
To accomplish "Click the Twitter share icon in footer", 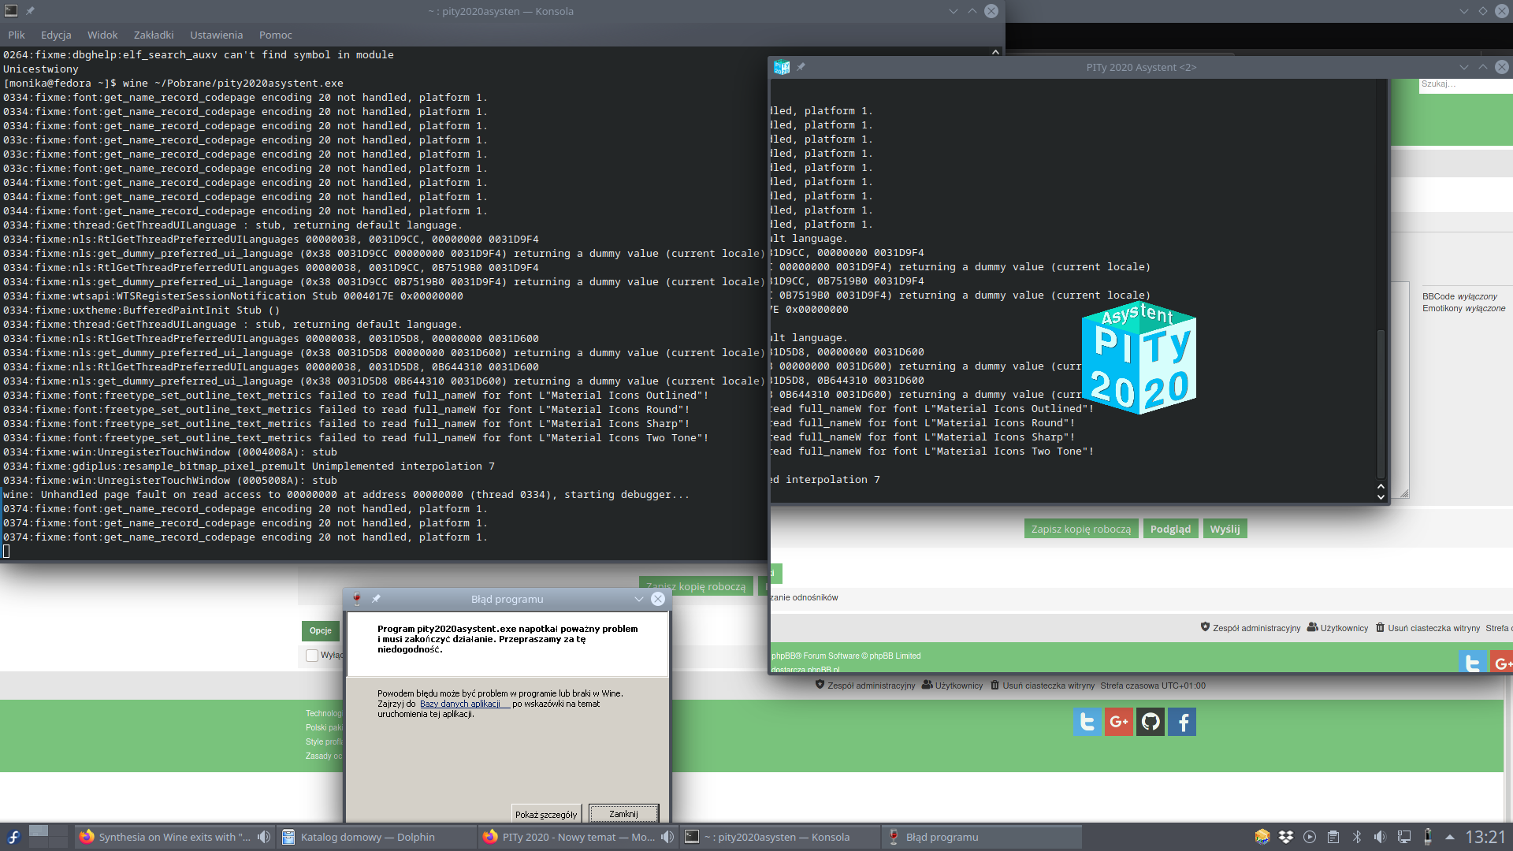I will (x=1087, y=722).
